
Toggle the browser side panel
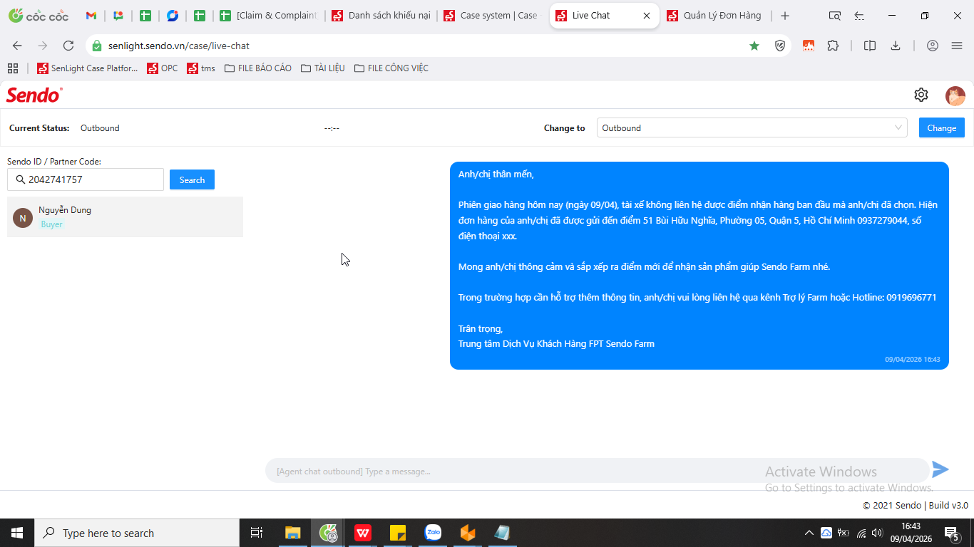coord(870,46)
